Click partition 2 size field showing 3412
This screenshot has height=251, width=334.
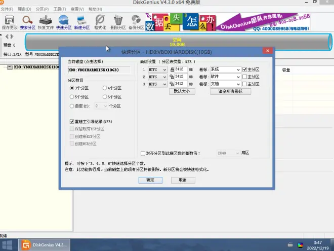click(181, 77)
